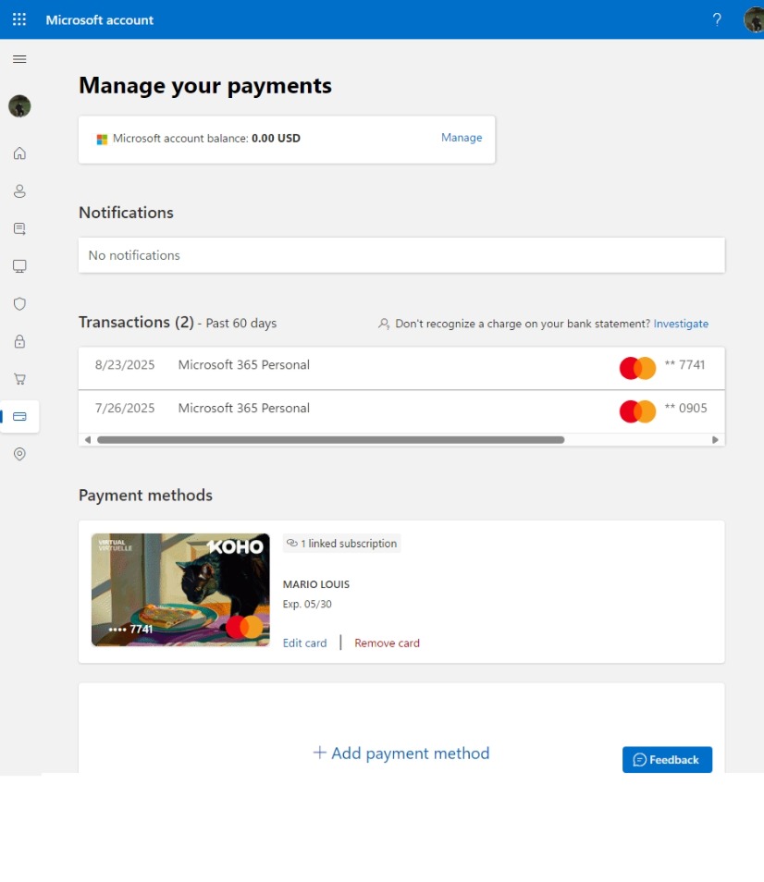Click the Mastercard logo for card 0905
This screenshot has width=764, height=882.
click(637, 411)
